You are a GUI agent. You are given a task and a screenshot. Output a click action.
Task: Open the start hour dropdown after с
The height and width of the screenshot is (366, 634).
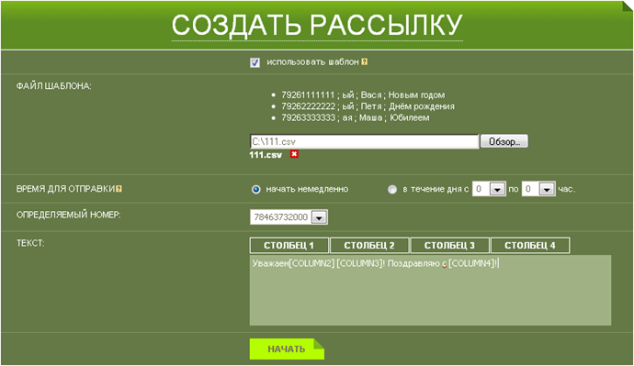click(497, 189)
